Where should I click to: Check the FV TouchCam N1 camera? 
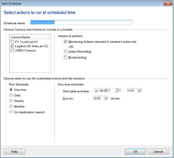pyautogui.click(x=12, y=42)
